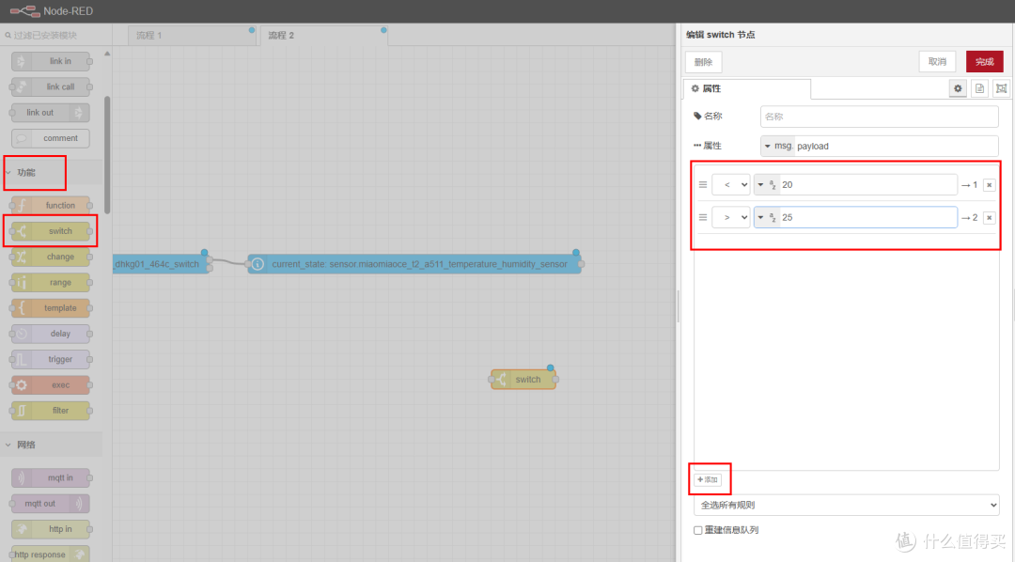Click the +添加 rule button
Image resolution: width=1015 pixels, height=562 pixels.
pyautogui.click(x=708, y=480)
